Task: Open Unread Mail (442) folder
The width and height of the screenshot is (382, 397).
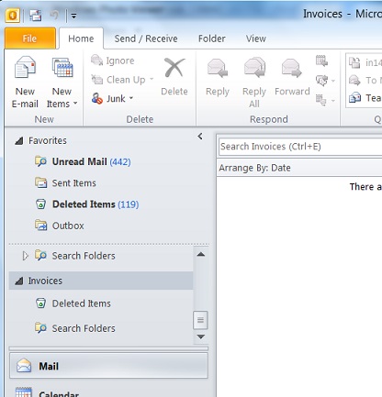Action: pos(91,161)
